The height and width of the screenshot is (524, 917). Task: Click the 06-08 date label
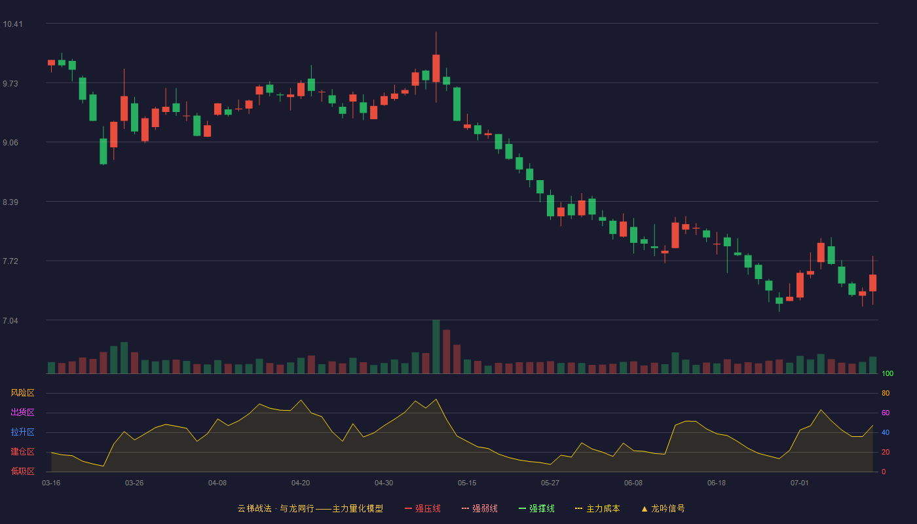pyautogui.click(x=633, y=483)
